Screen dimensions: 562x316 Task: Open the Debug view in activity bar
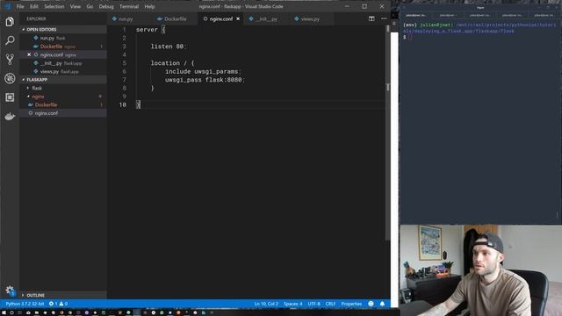10,78
